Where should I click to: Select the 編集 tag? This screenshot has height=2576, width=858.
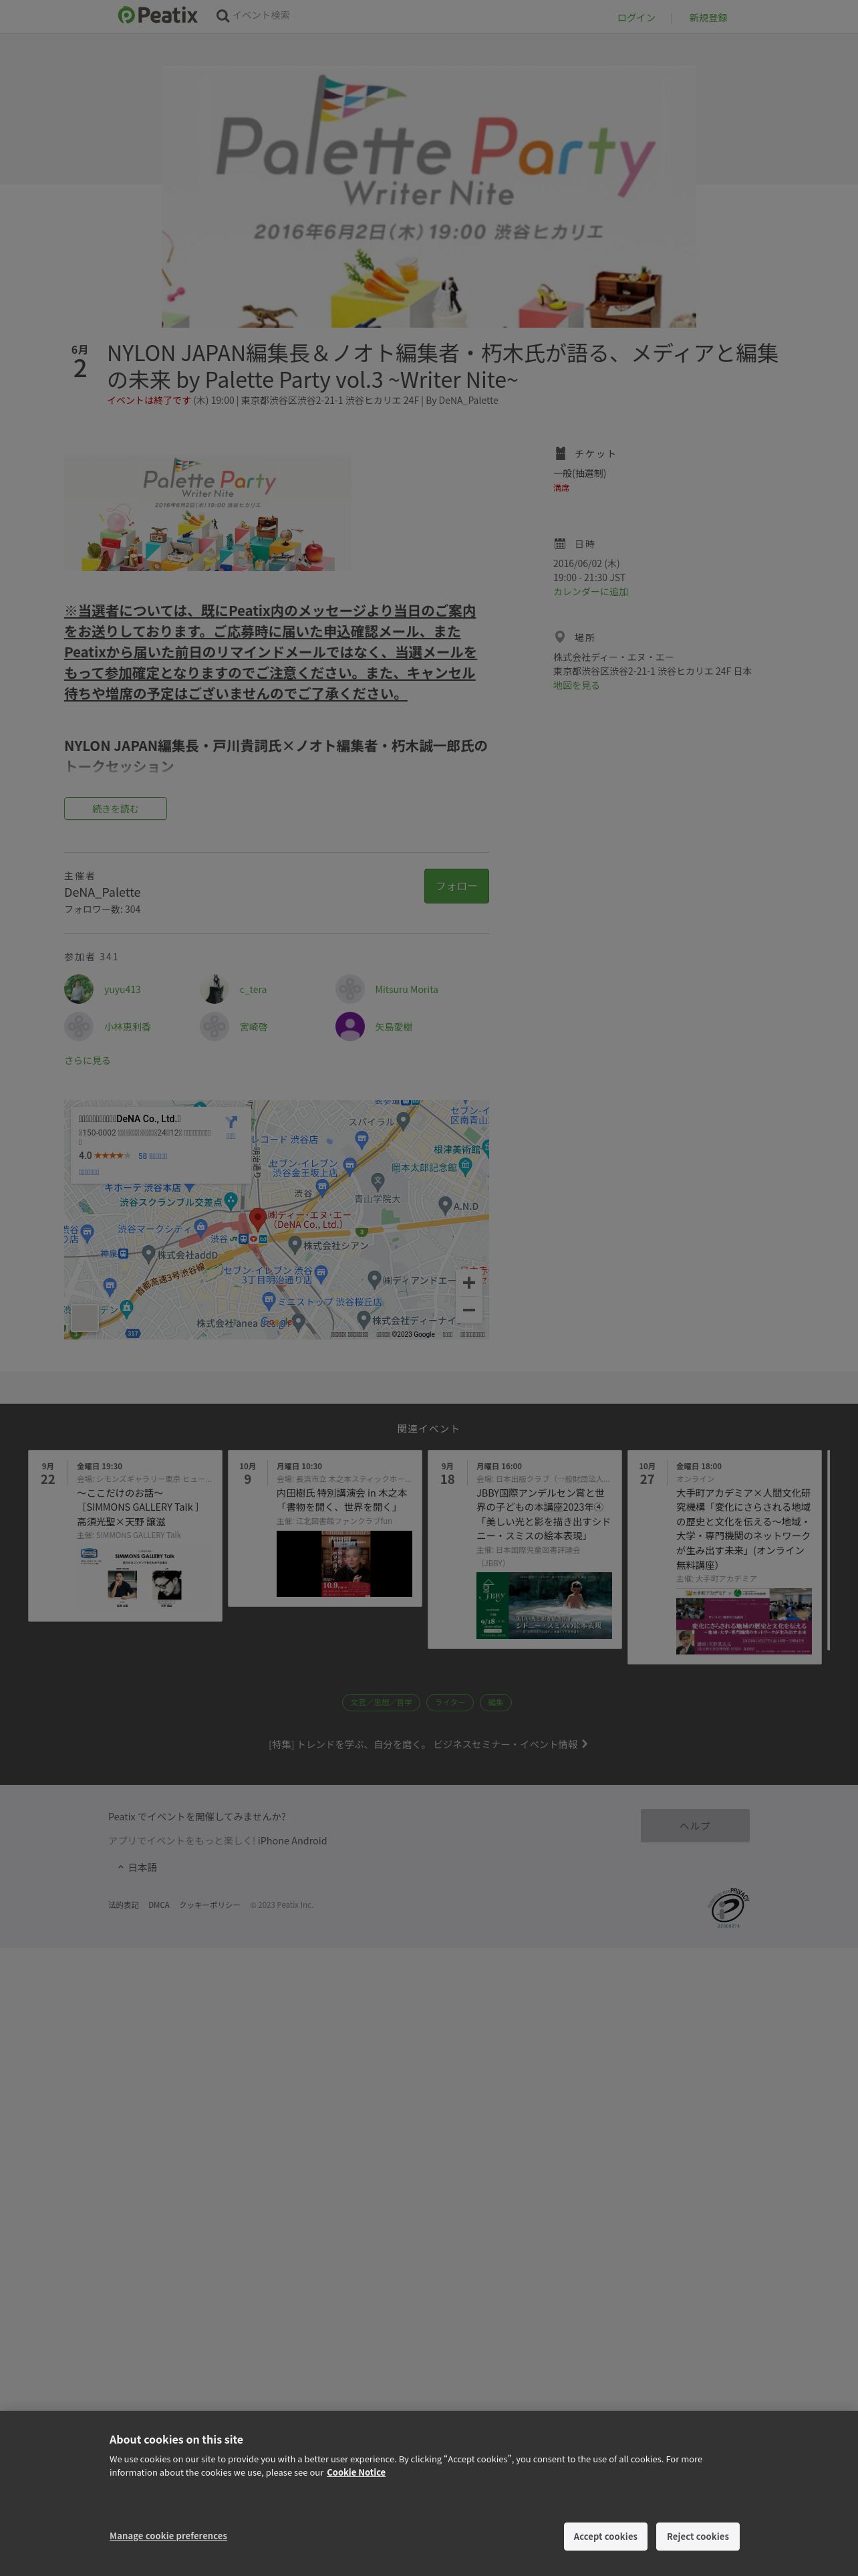coord(495,1702)
